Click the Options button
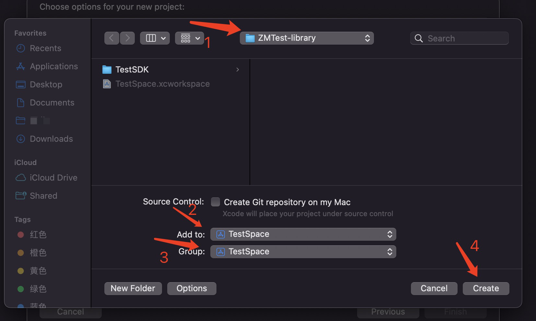 pyautogui.click(x=192, y=288)
